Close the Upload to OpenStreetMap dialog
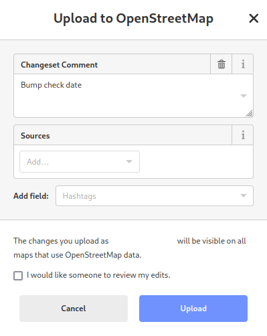The image size is (267, 336). pyautogui.click(x=254, y=18)
